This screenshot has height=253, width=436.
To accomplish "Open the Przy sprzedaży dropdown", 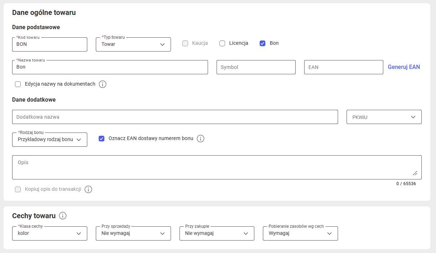I will click(x=133, y=233).
